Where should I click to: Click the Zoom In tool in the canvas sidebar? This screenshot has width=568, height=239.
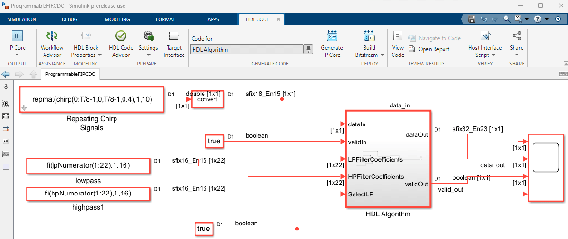point(6,103)
